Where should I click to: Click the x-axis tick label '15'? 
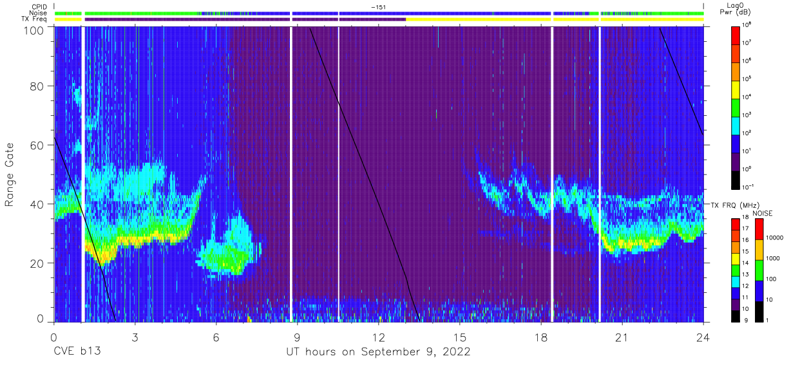click(x=460, y=337)
